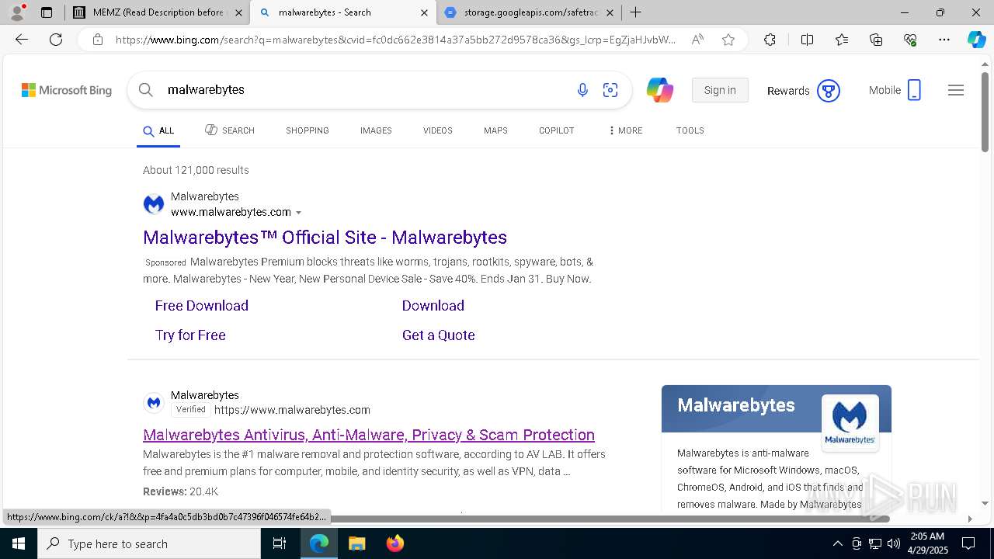
Task: Open the Read aloud icon in address bar
Action: point(697,40)
